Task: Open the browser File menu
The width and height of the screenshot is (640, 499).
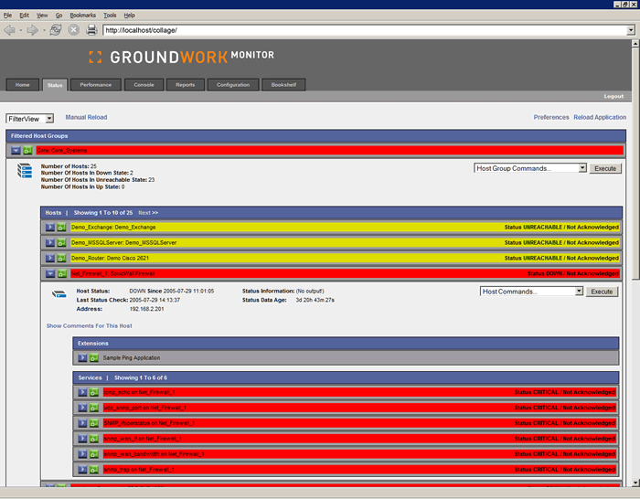Action: (x=7, y=16)
